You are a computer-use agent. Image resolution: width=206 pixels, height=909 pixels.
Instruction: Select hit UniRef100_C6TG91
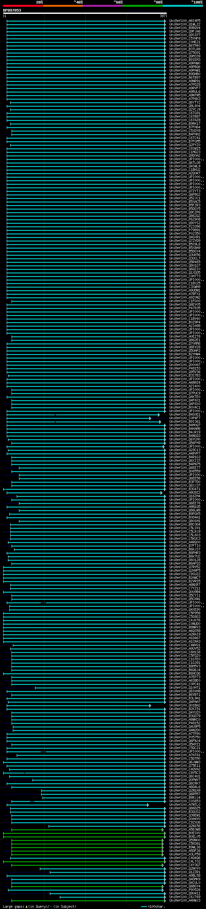[x=185, y=113]
